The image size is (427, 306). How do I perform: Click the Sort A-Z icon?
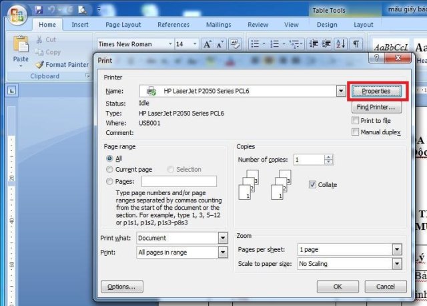[x=341, y=43]
